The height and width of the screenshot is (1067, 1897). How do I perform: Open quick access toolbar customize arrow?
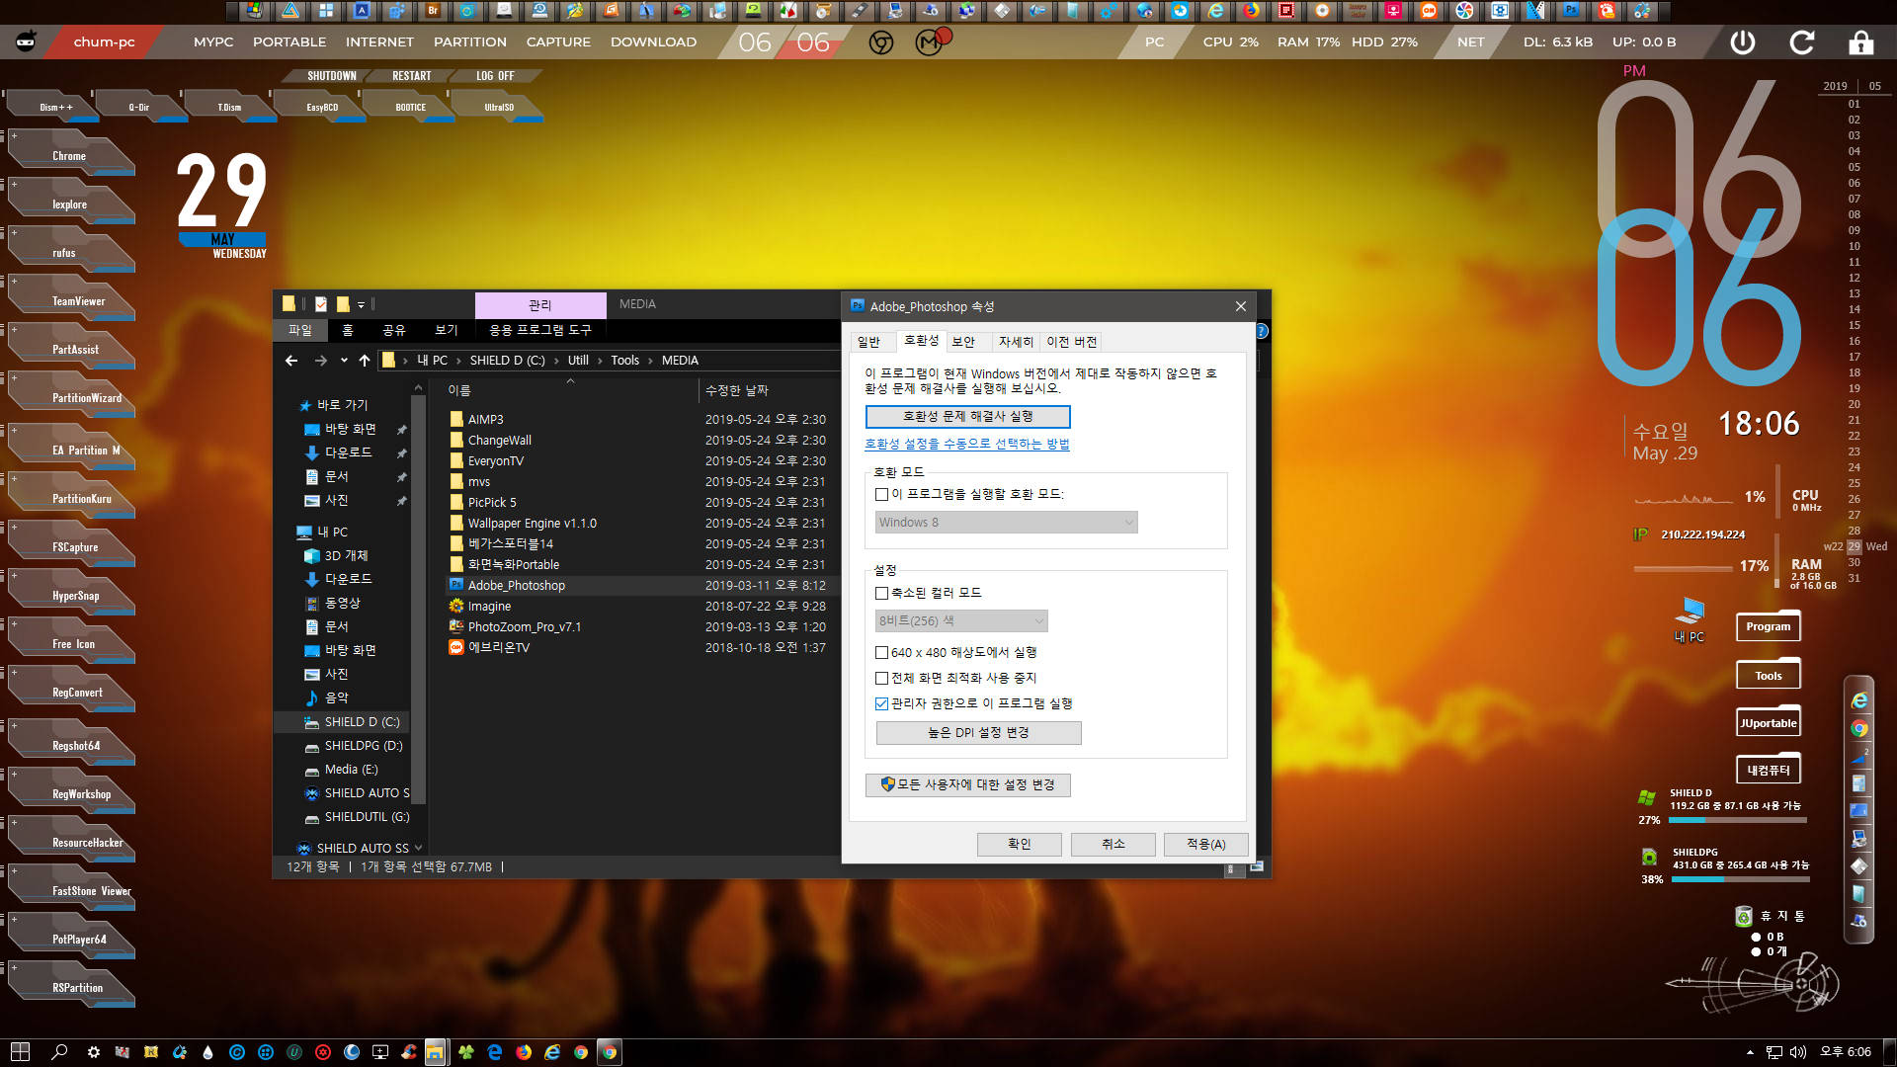click(x=362, y=304)
